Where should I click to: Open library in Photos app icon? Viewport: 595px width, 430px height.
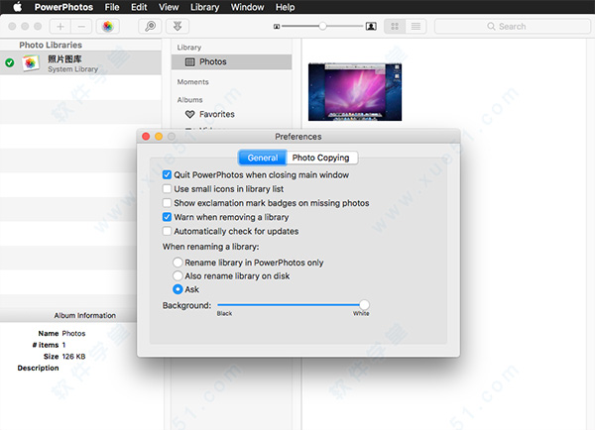tap(108, 26)
